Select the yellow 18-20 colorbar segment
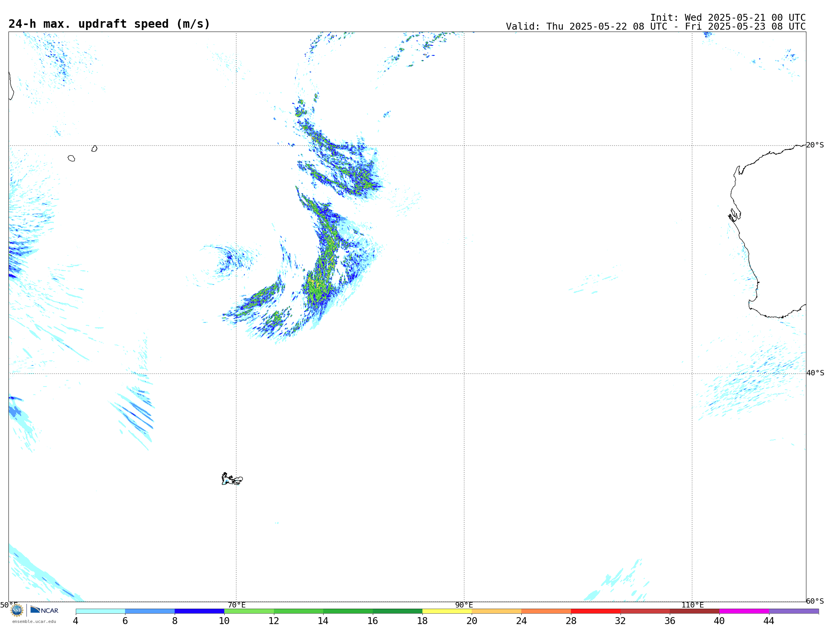 (x=447, y=611)
